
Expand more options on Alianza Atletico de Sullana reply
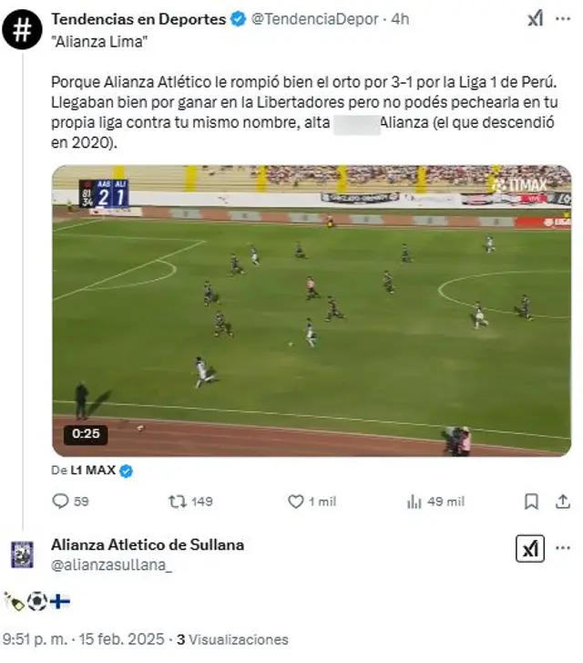point(563,548)
